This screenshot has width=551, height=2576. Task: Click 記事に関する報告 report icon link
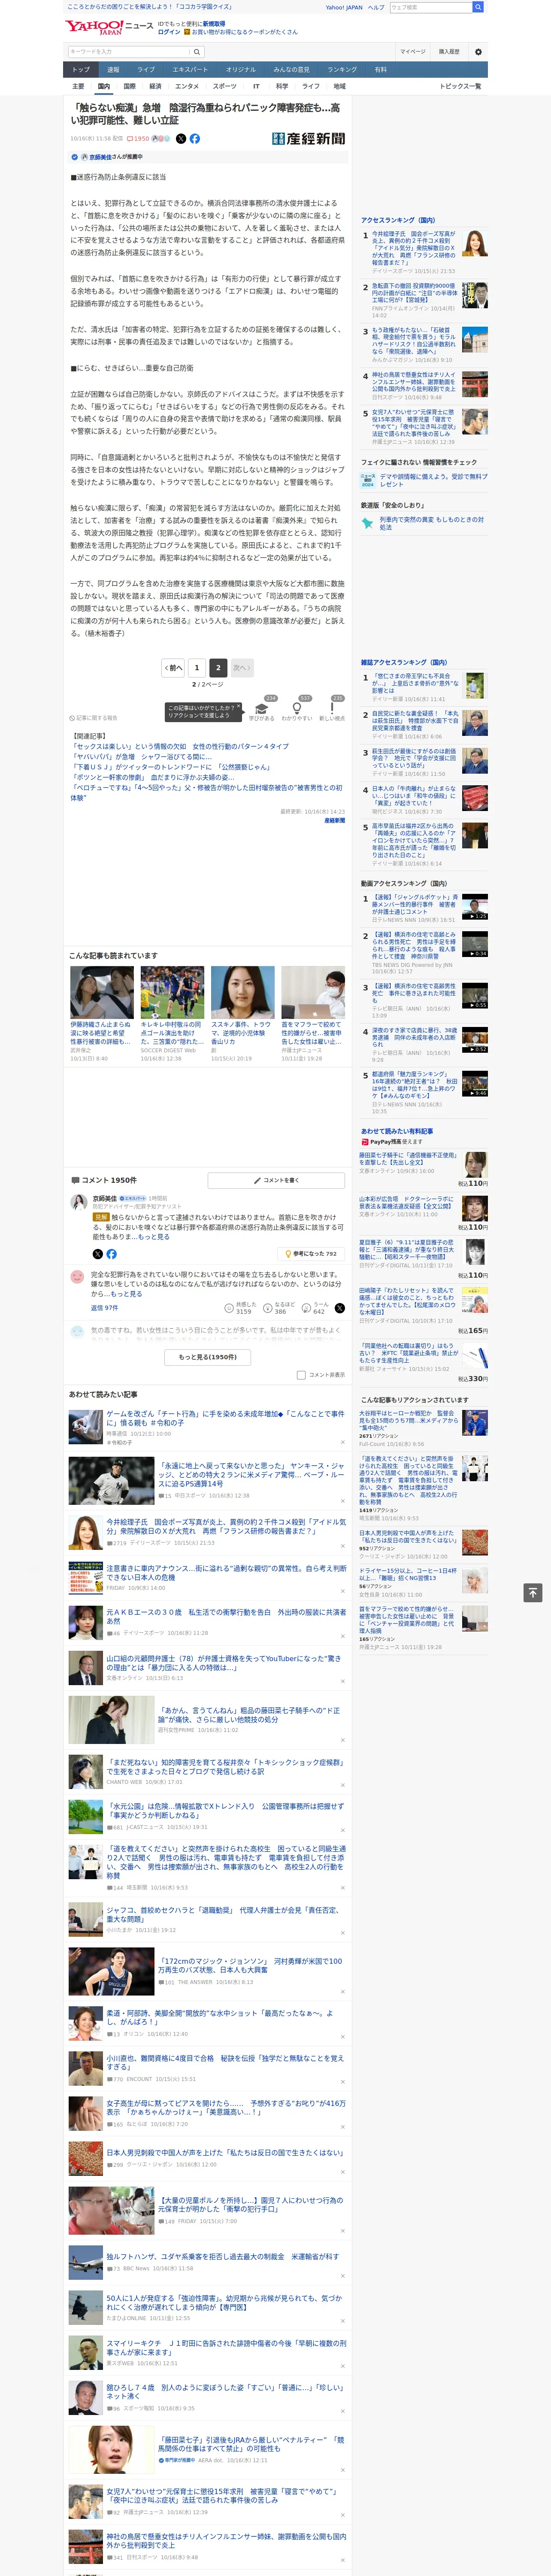(94, 718)
